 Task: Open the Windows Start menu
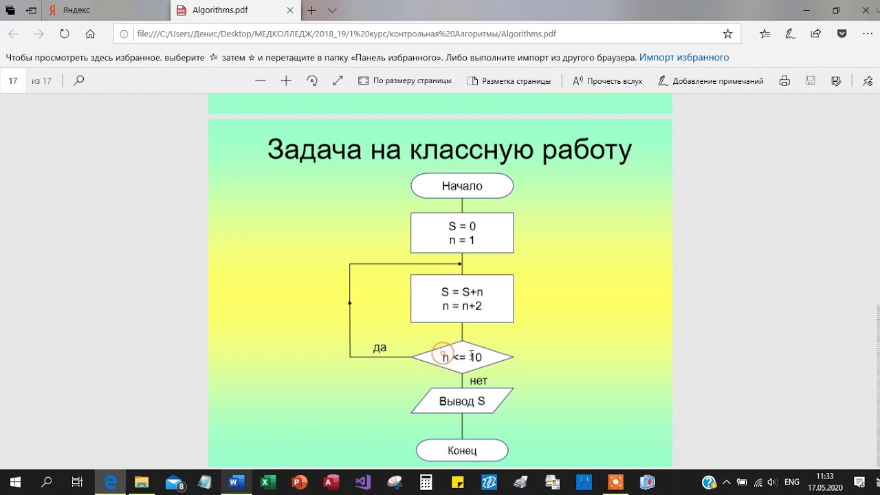pyautogui.click(x=15, y=482)
